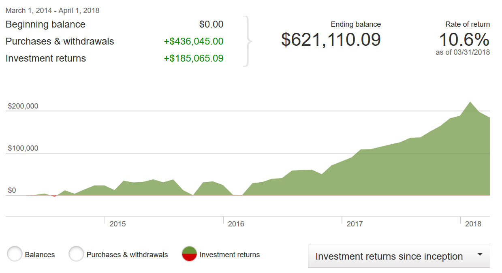502x273 pixels.
Task: Click the chart peak in early 2018
Action: tap(470, 102)
